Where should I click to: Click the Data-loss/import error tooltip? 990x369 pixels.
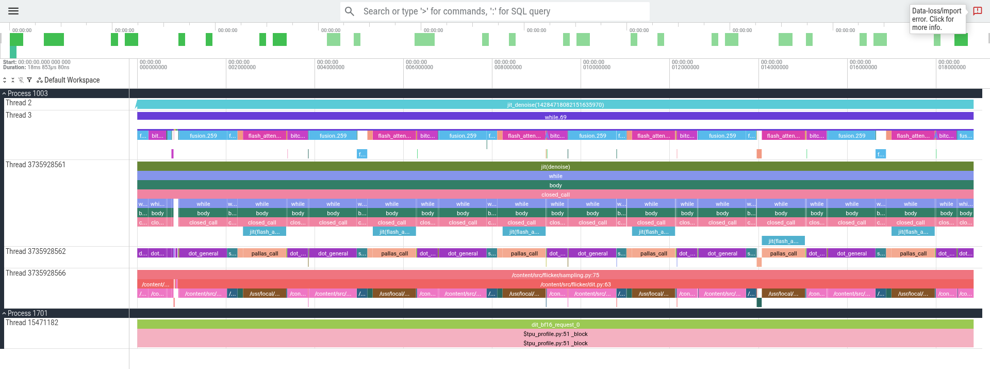click(x=937, y=19)
